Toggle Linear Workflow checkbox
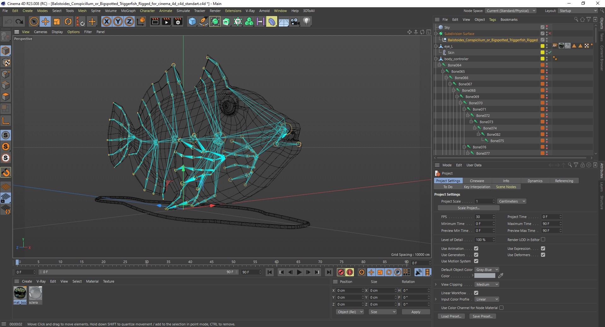Image resolution: width=605 pixels, height=327 pixels. point(476,293)
